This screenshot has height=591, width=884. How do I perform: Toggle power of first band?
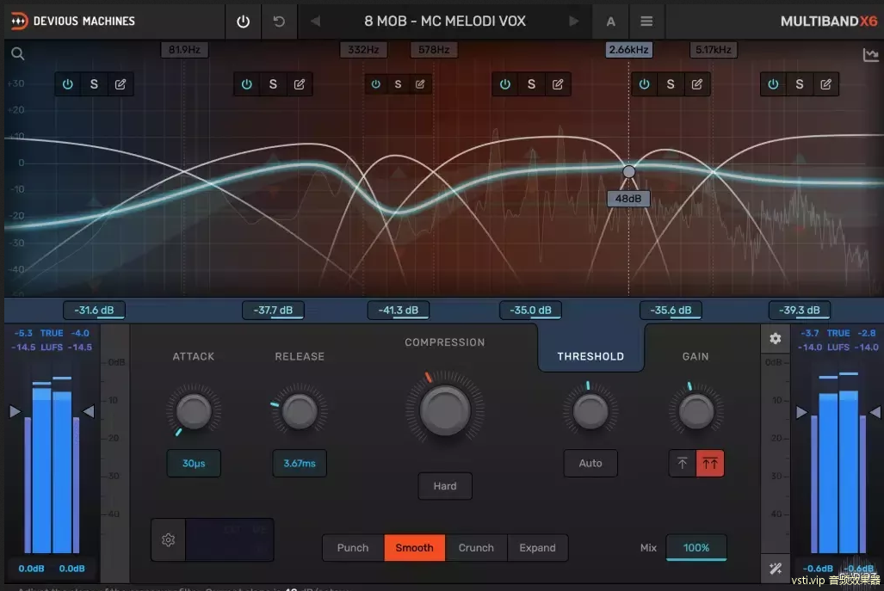[68, 84]
